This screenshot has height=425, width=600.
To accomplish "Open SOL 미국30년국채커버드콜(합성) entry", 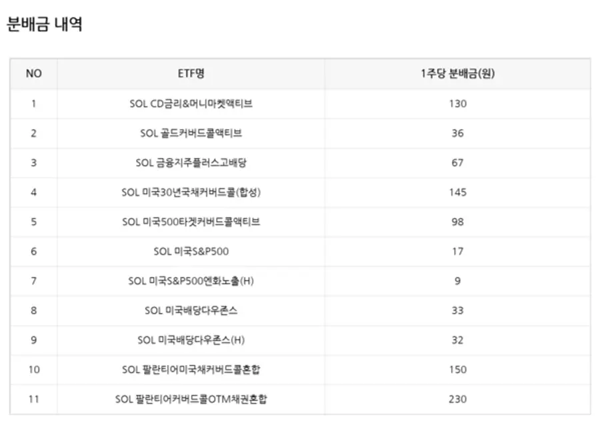I will (191, 193).
